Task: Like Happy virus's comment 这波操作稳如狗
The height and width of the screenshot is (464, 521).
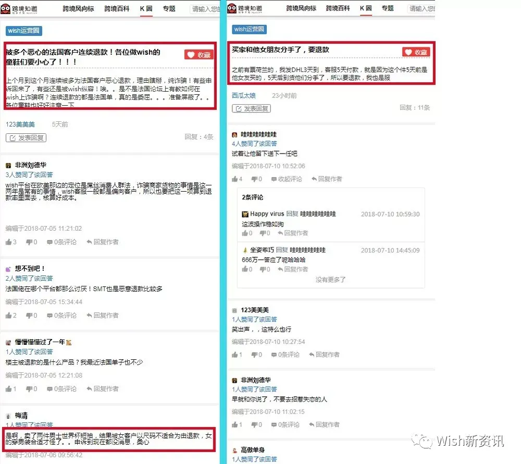Action: pyautogui.click(x=247, y=233)
